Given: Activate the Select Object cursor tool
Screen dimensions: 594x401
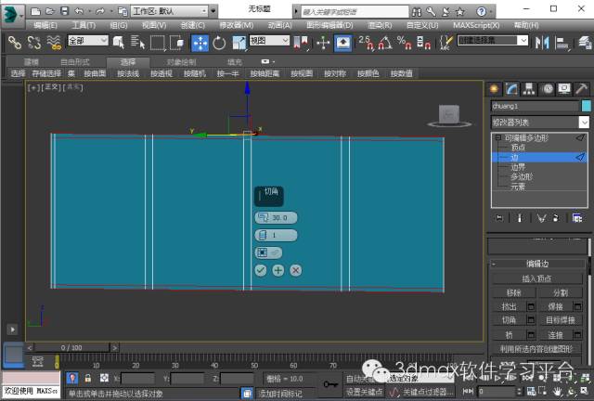Looking at the screenshot, I should [119, 43].
